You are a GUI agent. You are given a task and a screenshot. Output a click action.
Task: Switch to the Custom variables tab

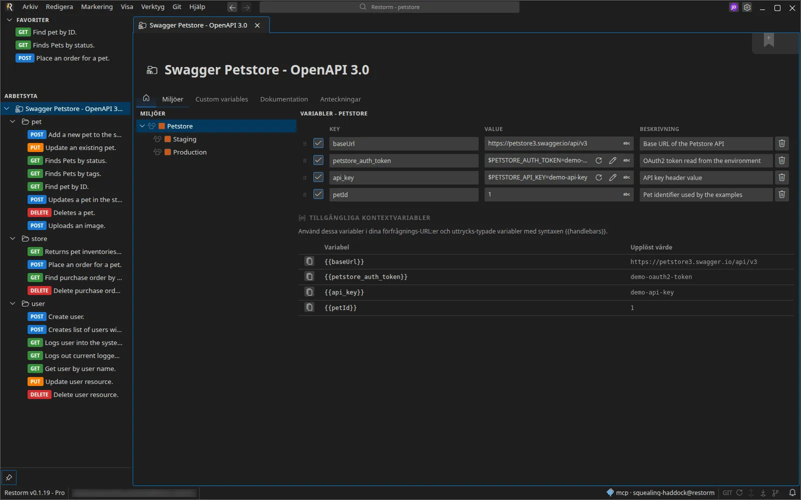[x=222, y=99]
